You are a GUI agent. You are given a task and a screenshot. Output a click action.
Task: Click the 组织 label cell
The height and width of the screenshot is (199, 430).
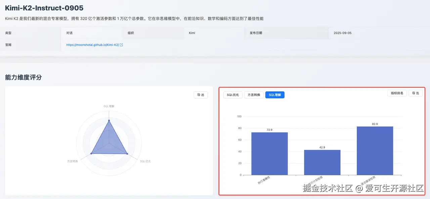pos(153,33)
